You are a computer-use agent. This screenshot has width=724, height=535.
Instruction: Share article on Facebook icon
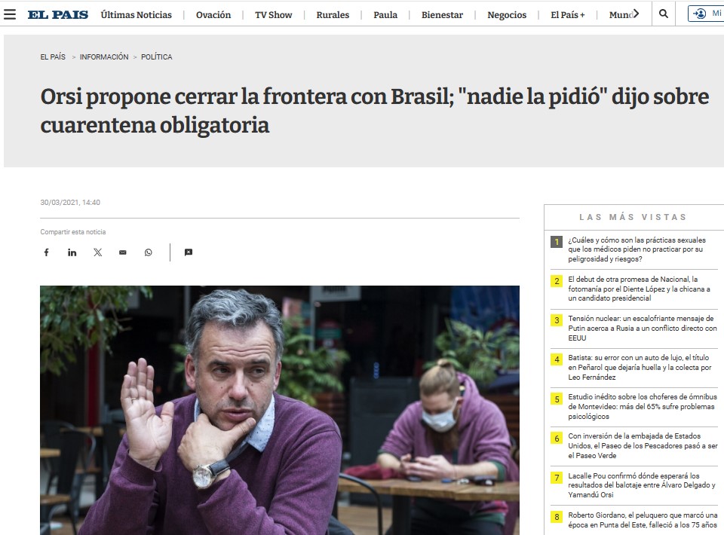coord(46,252)
